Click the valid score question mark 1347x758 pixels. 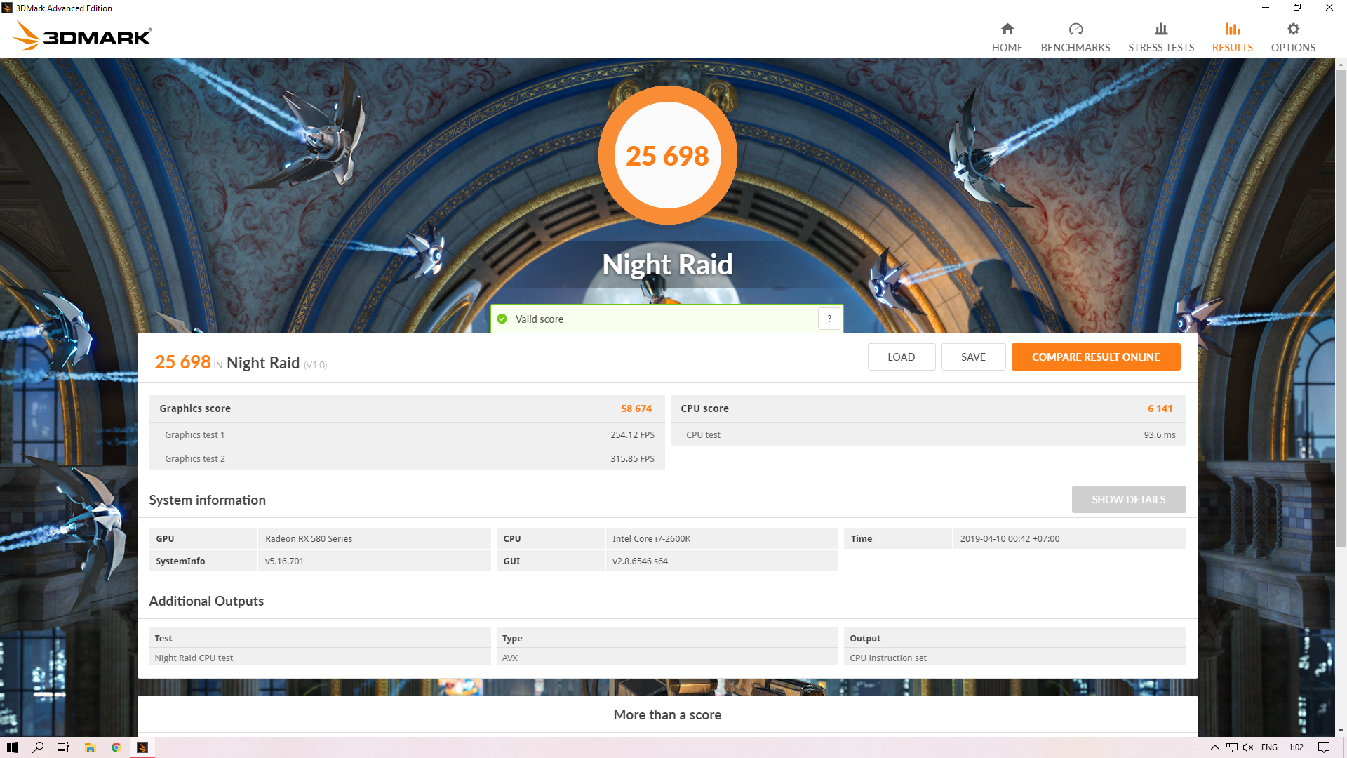829,319
